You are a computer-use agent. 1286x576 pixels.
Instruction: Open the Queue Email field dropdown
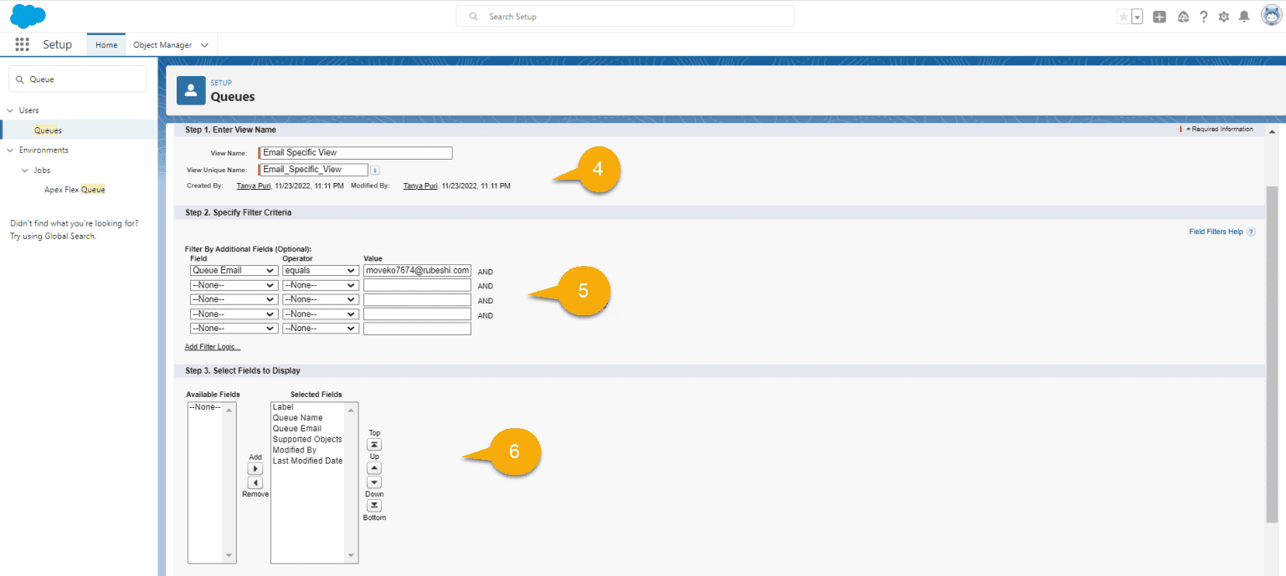234,270
